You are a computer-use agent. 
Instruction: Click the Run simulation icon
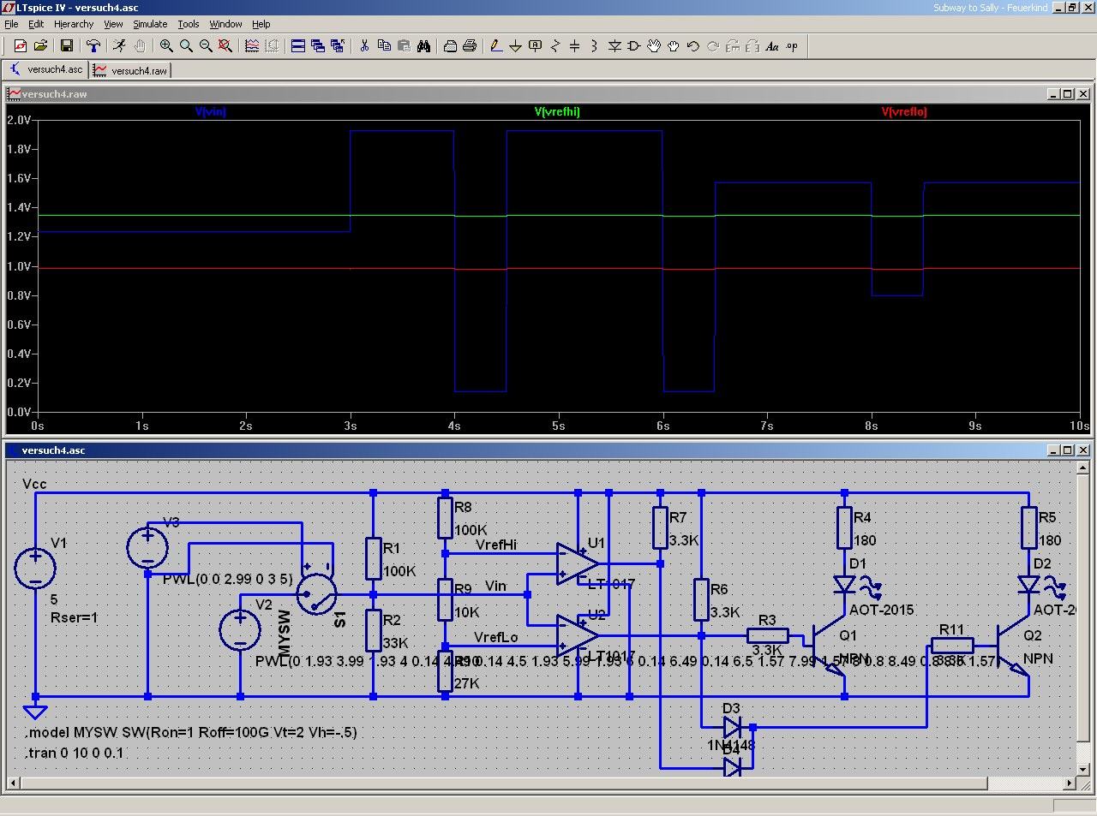(x=119, y=46)
